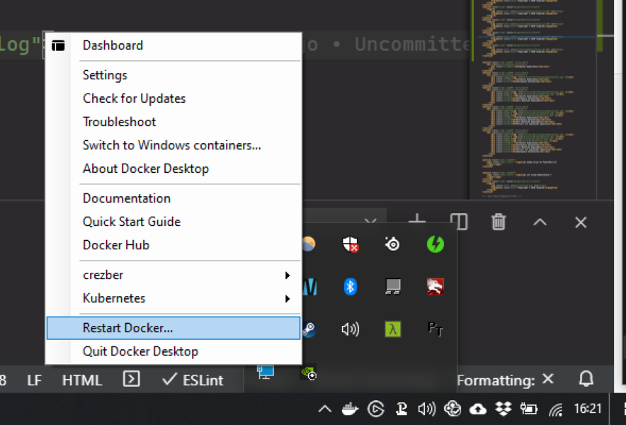The image size is (626, 425).
Task: Click the speaker icon in the overflow tray
Action: click(350, 329)
